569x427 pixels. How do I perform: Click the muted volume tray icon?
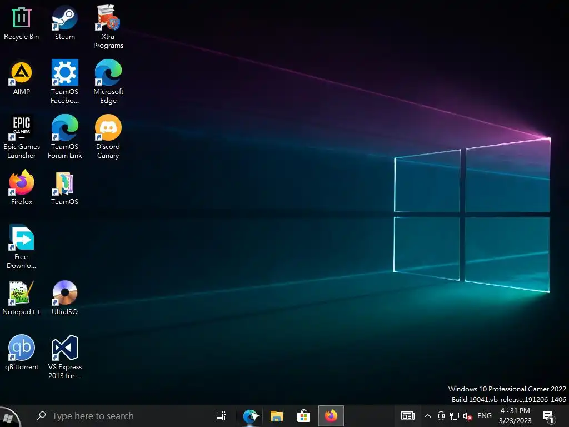[467, 416]
